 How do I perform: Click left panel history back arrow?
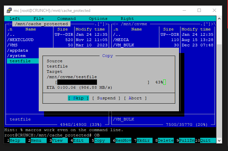click(8, 24)
